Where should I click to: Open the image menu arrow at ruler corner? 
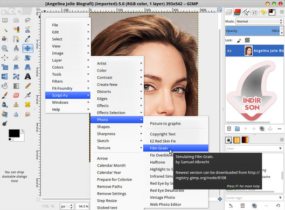[38, 10]
